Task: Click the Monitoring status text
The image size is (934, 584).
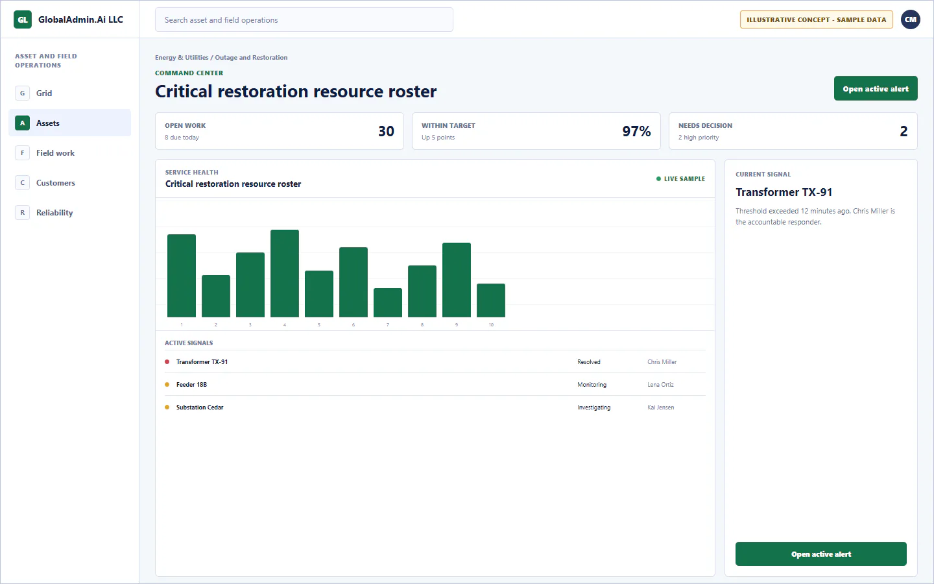Action: (x=592, y=385)
